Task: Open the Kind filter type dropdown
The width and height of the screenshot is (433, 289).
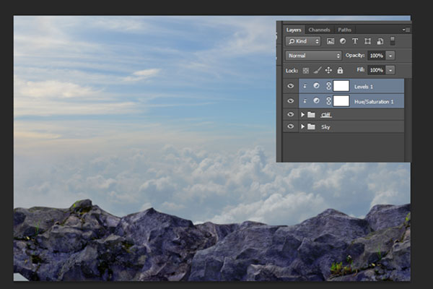Action: (x=303, y=41)
